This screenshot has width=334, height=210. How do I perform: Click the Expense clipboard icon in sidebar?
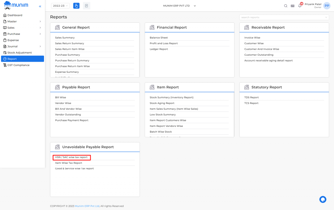coord(5,40)
